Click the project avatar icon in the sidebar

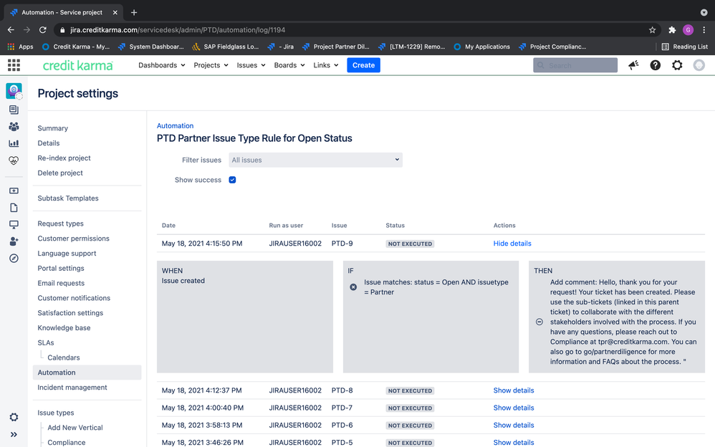click(14, 91)
